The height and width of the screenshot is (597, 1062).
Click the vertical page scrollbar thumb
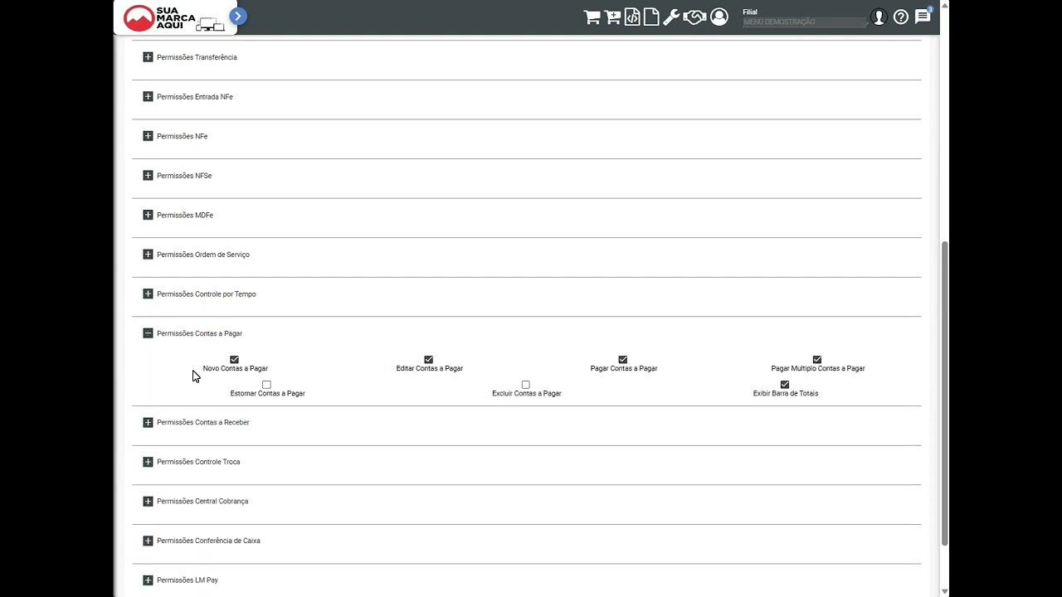pos(944,393)
